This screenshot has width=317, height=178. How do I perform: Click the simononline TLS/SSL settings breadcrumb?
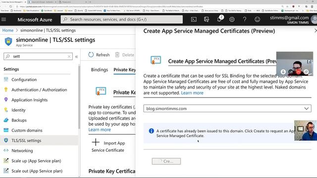tap(48, 30)
